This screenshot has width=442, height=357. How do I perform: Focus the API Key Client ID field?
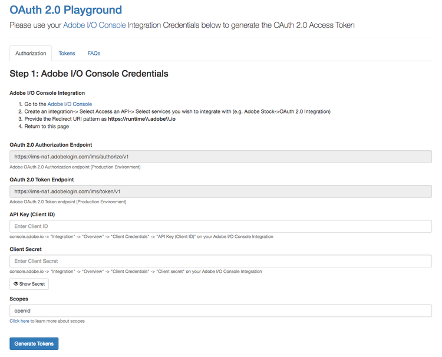pos(221,226)
